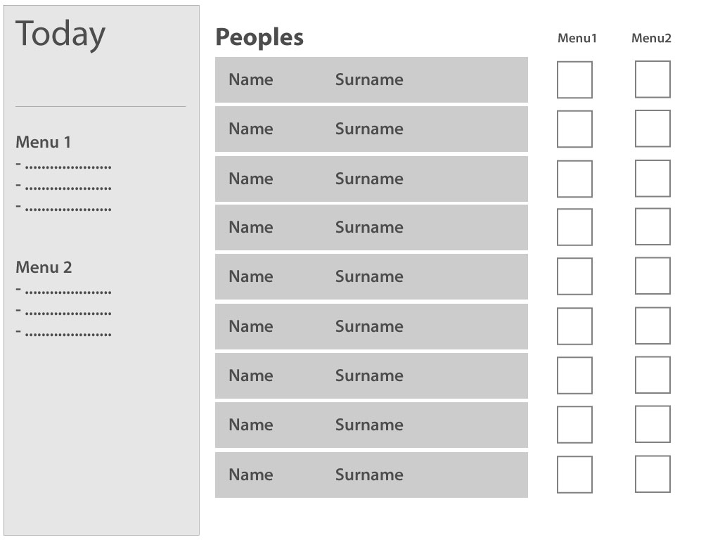Open the Today sidebar title

(x=60, y=34)
